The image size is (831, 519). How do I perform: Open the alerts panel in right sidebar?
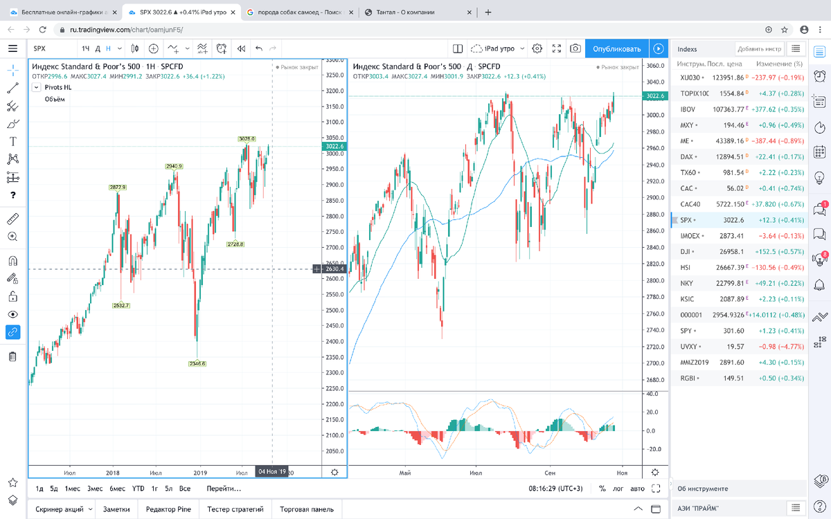click(820, 75)
